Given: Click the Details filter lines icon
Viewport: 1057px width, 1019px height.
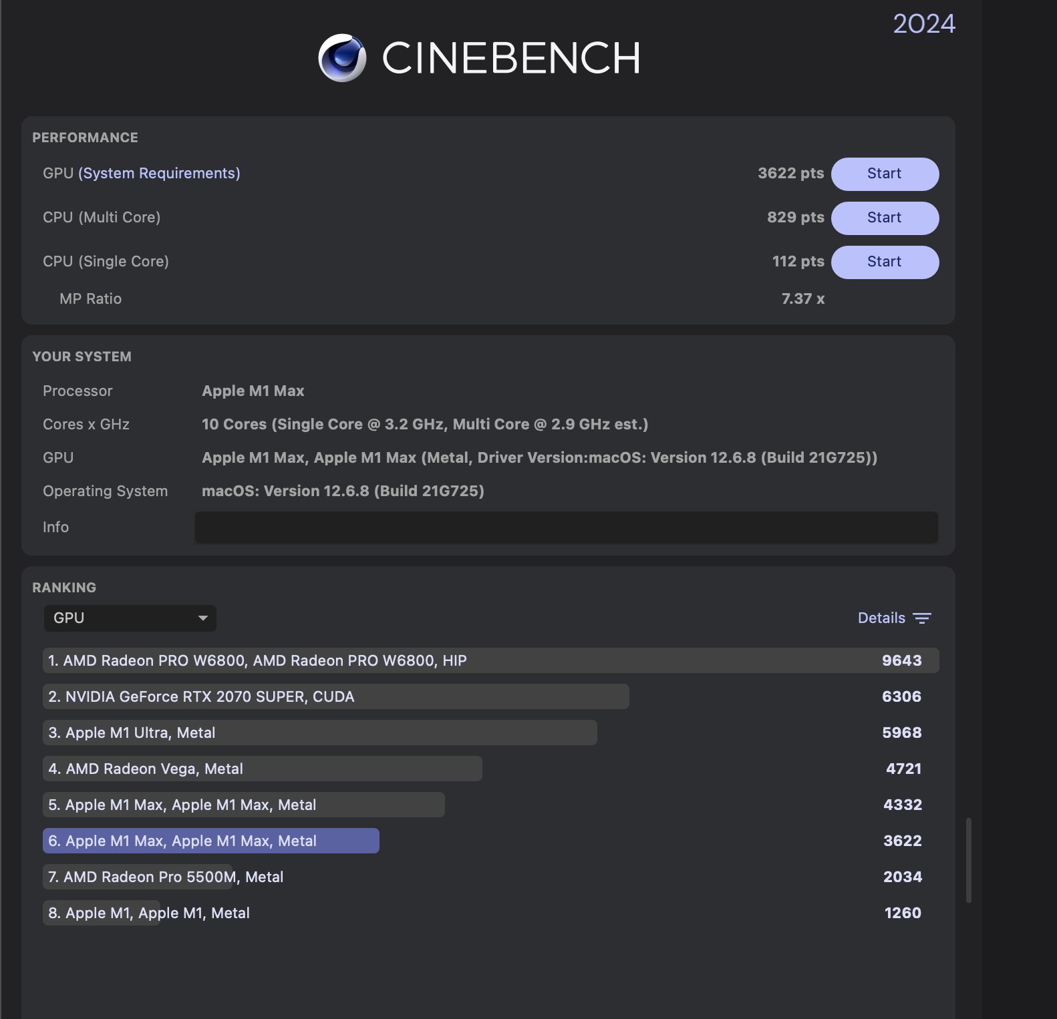Looking at the screenshot, I should (922, 618).
